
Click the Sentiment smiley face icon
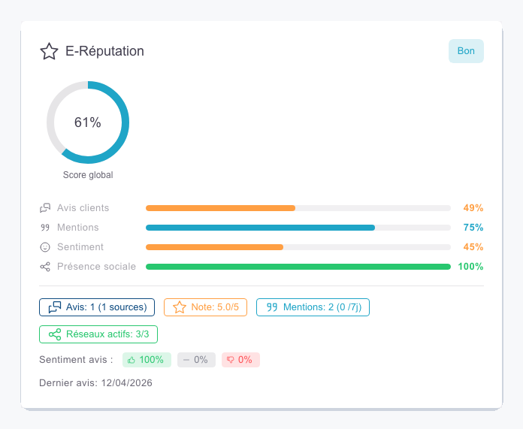coord(45,247)
